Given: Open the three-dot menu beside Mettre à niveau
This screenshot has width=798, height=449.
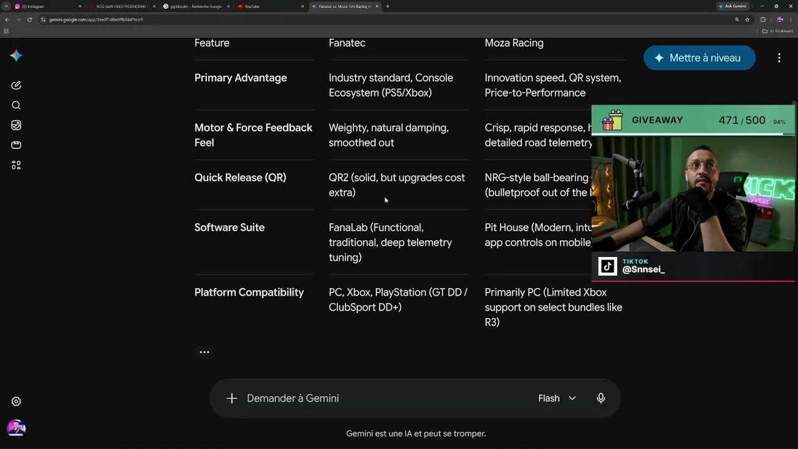Looking at the screenshot, I should pyautogui.click(x=779, y=58).
